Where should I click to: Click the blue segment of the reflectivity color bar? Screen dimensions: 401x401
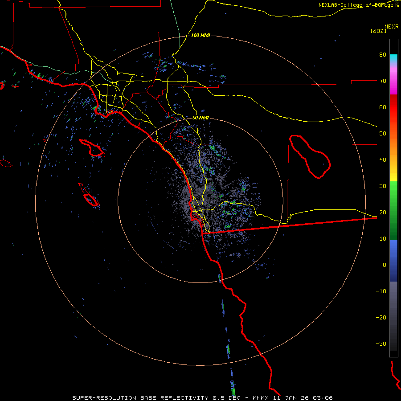pyautogui.click(x=393, y=261)
